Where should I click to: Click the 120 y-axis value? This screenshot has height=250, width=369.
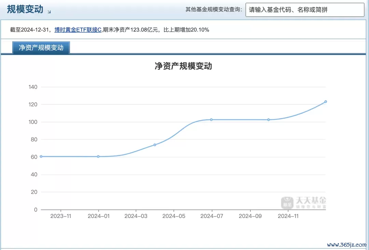pyautogui.click(x=33, y=105)
